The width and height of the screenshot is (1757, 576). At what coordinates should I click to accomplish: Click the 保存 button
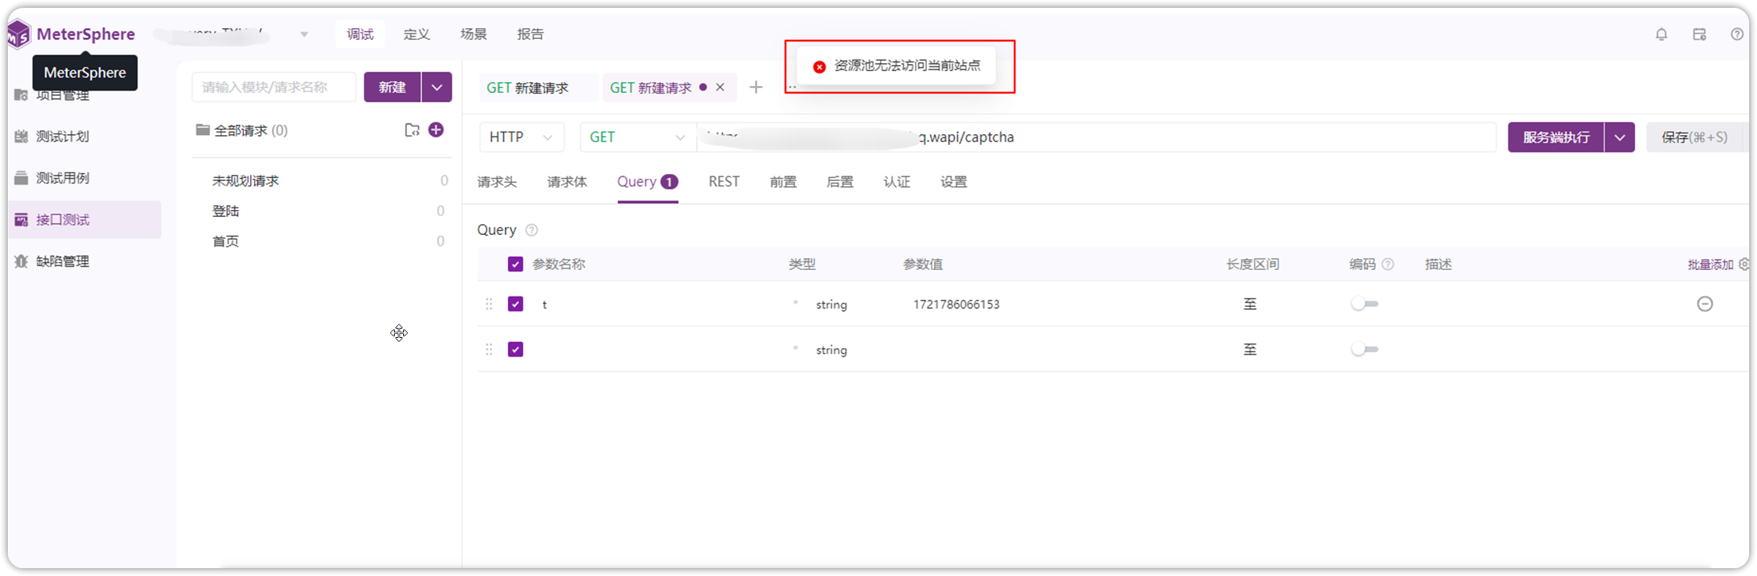point(1694,137)
